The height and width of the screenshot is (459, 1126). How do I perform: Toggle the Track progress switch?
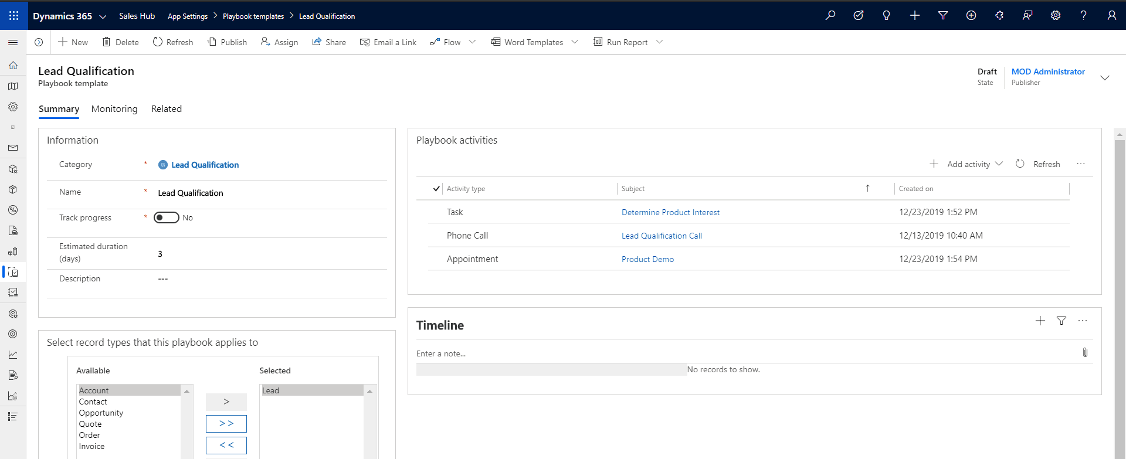(x=167, y=217)
